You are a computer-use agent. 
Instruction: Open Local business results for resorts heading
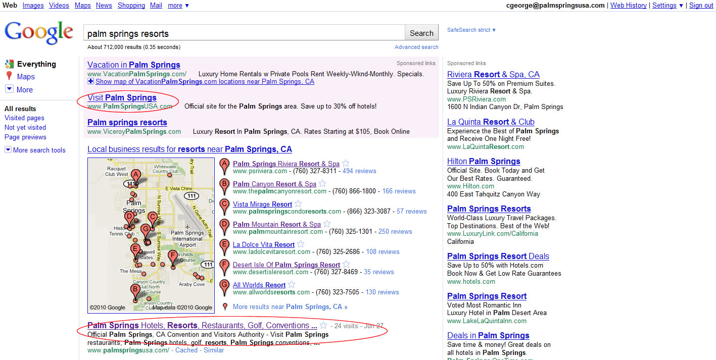189,149
